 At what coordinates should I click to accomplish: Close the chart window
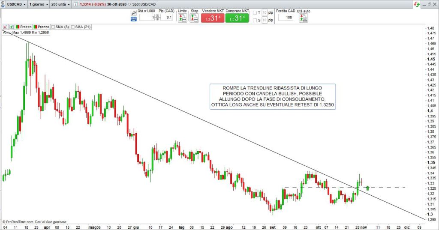(435, 4)
